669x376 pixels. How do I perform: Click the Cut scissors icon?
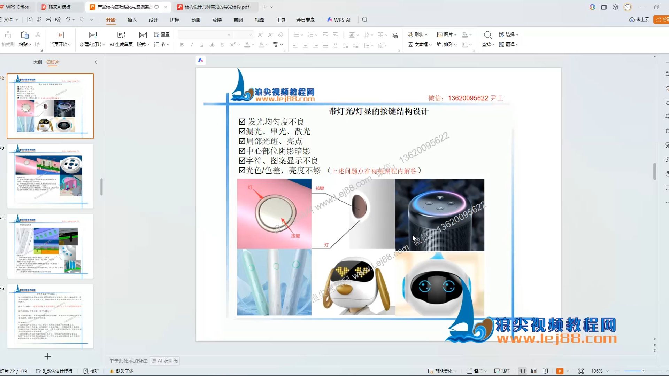(x=38, y=34)
